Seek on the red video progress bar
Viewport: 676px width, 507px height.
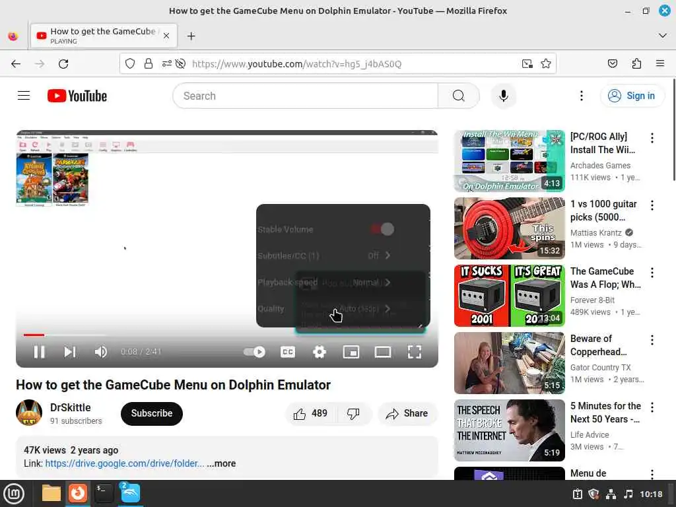point(227,335)
